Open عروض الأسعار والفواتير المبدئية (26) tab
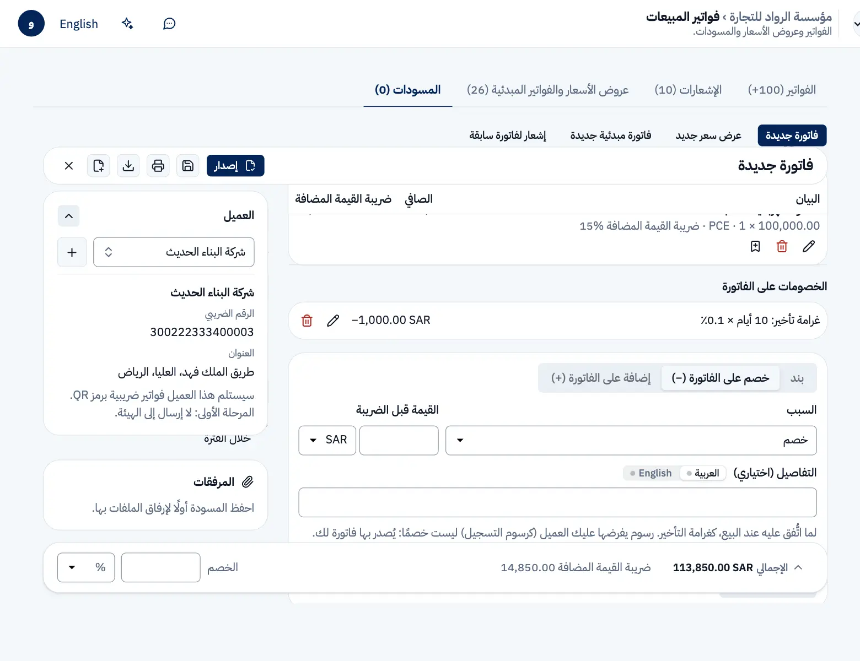Screen dimensions: 860x661 pos(547,90)
